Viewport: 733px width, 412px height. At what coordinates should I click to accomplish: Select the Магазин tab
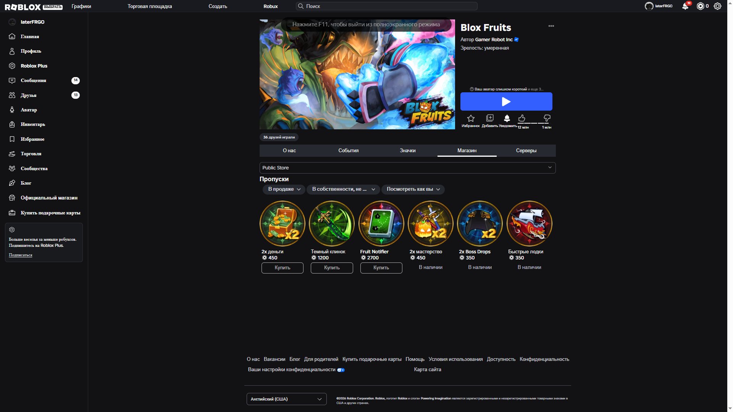coord(467,151)
